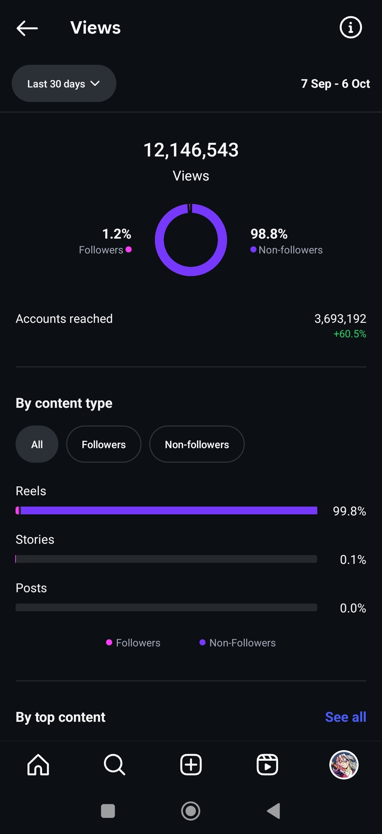Image resolution: width=382 pixels, height=834 pixels.
Task: Go to the Home feed icon
Action: (x=38, y=765)
